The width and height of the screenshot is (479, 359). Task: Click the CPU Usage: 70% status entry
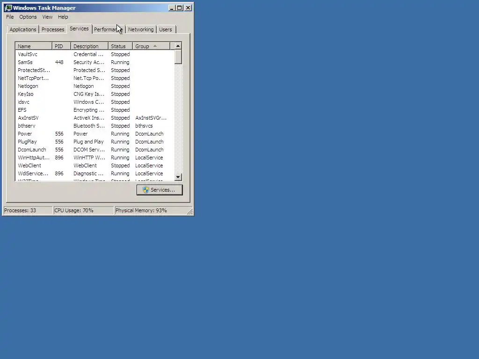point(83,210)
